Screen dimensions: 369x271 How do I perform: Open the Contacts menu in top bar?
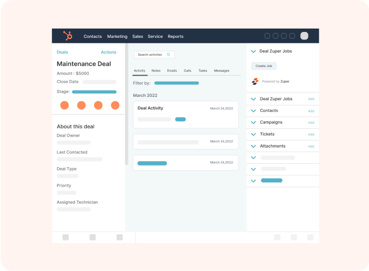93,36
